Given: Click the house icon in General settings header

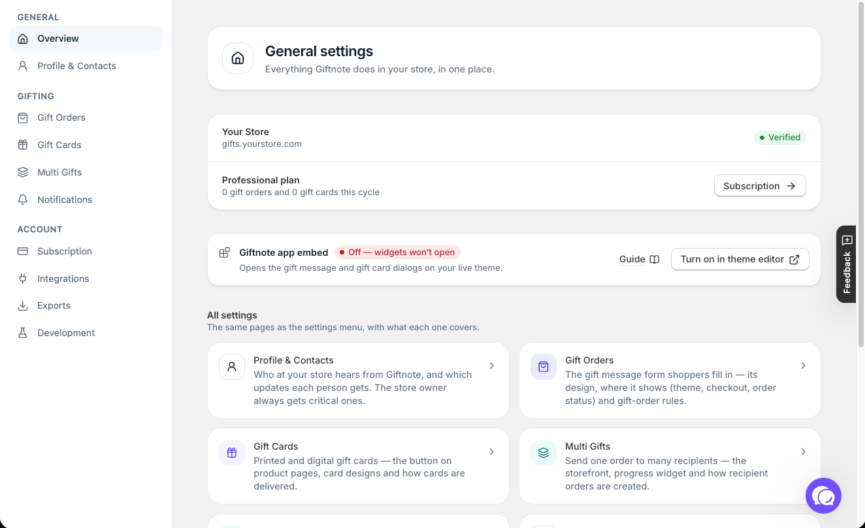Looking at the screenshot, I should [x=238, y=58].
